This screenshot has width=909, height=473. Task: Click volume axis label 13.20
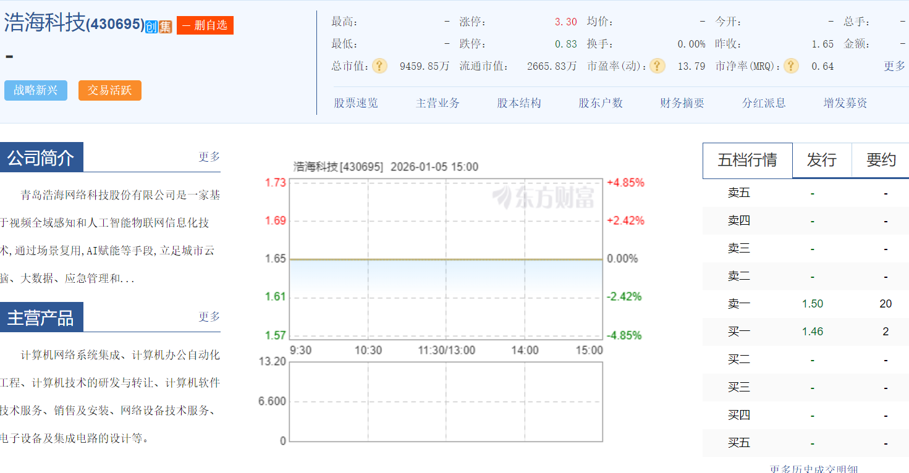(273, 361)
